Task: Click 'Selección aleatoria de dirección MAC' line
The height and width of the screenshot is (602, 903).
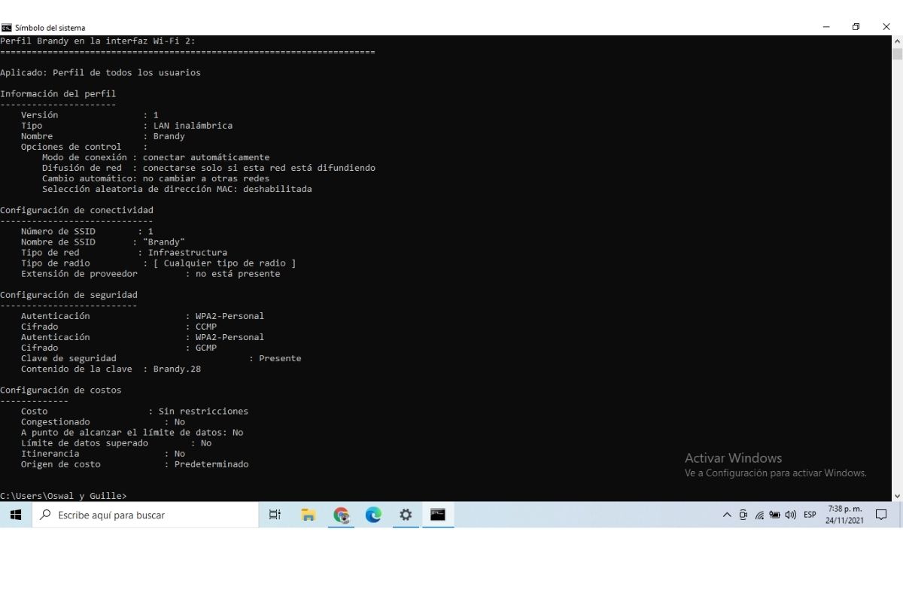Action: (177, 189)
